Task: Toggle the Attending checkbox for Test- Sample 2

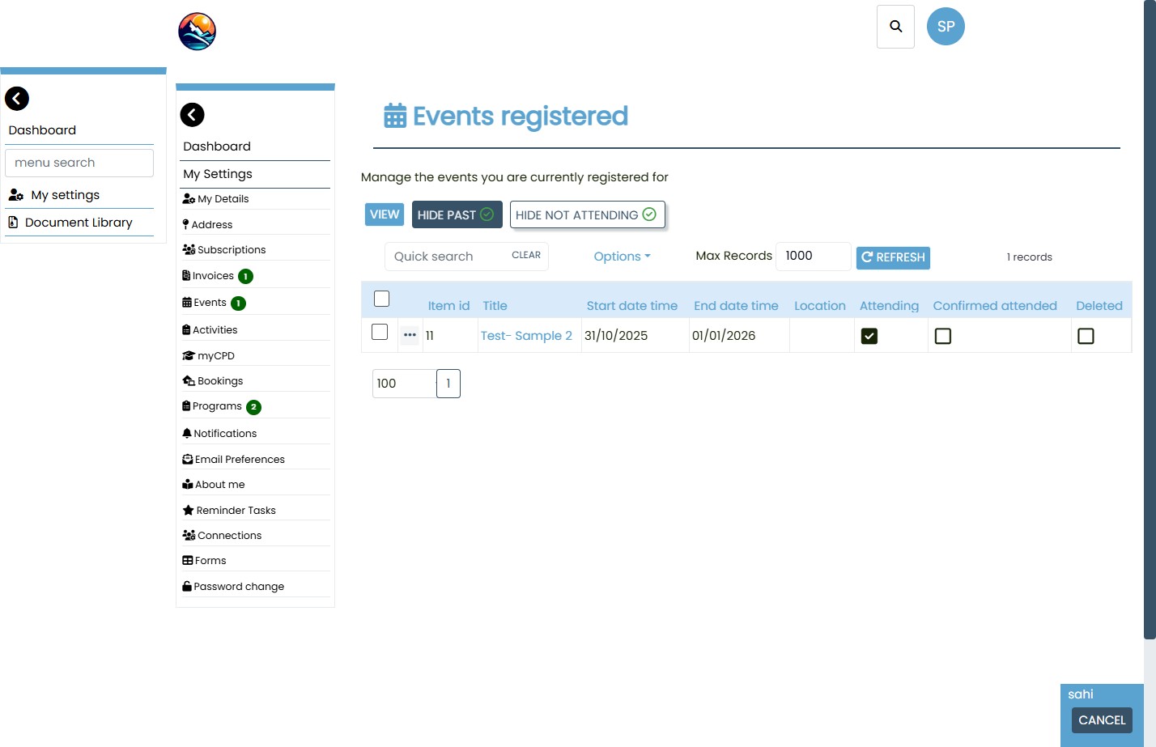Action: [869, 336]
